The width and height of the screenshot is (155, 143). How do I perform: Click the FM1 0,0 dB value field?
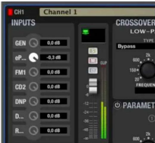(x=54, y=72)
